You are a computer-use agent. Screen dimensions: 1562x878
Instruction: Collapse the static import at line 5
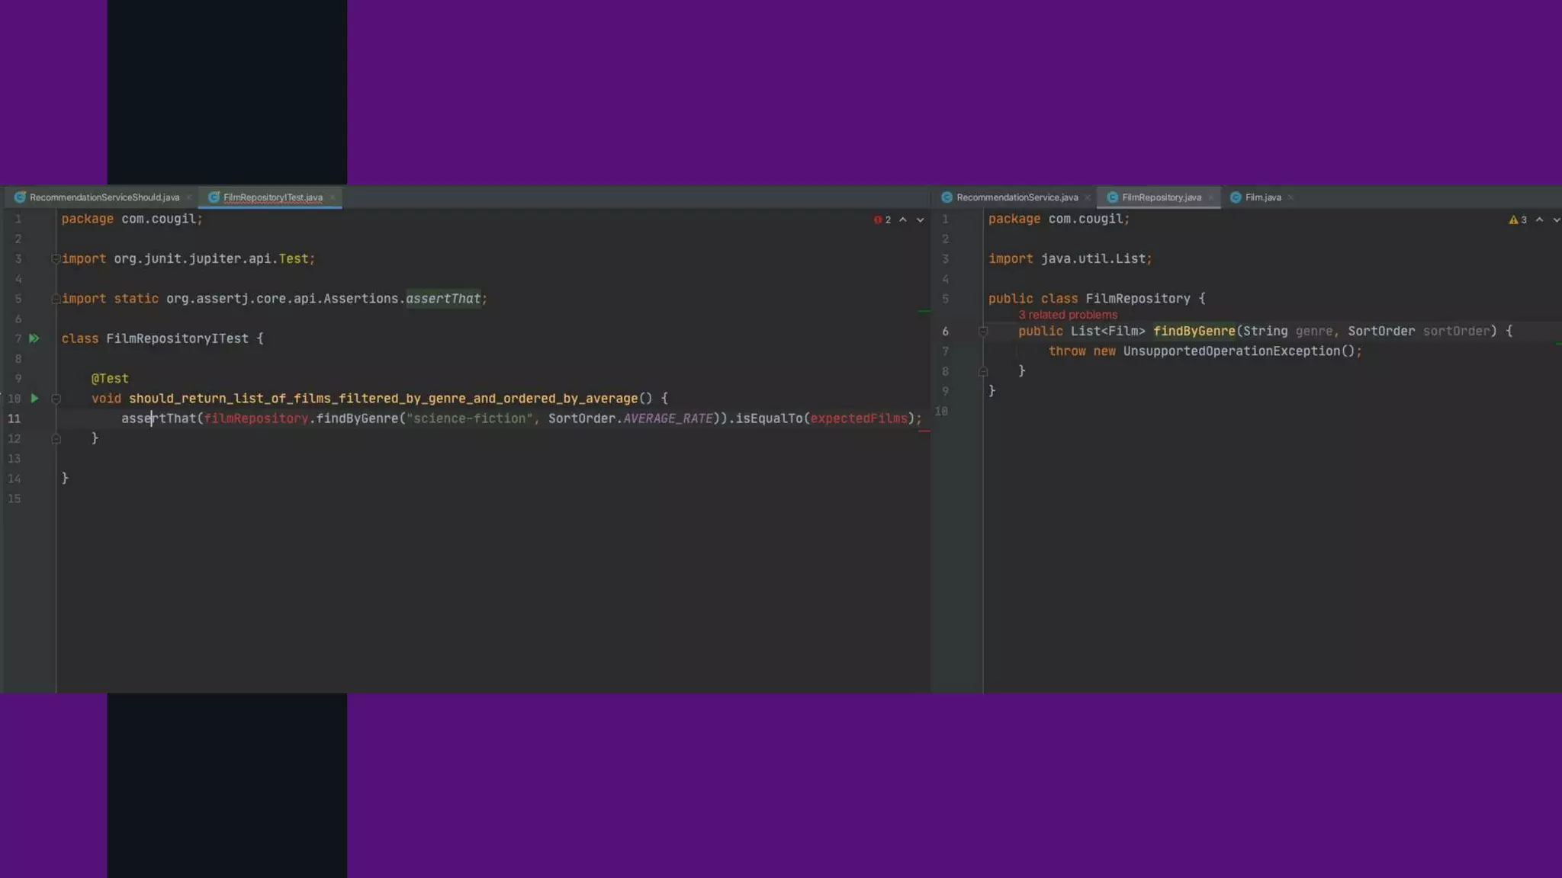click(56, 299)
